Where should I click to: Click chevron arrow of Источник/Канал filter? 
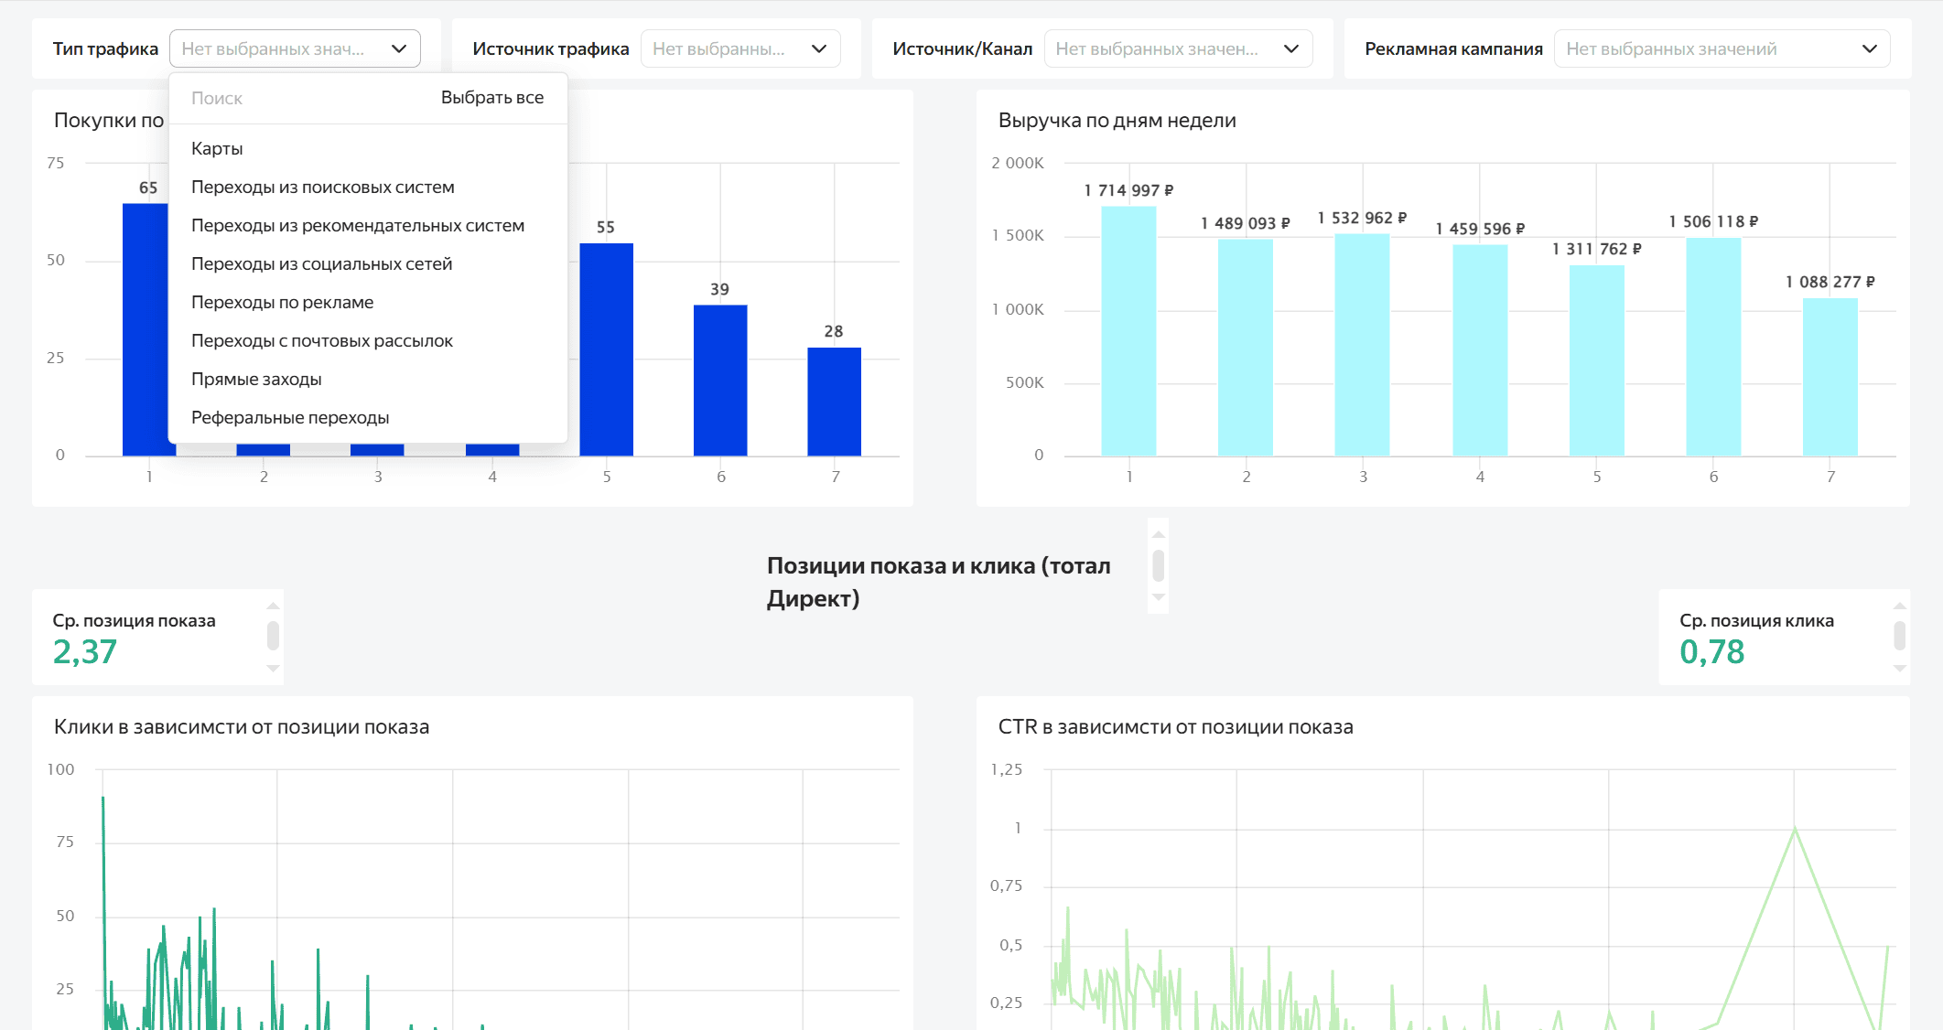click(x=1291, y=48)
